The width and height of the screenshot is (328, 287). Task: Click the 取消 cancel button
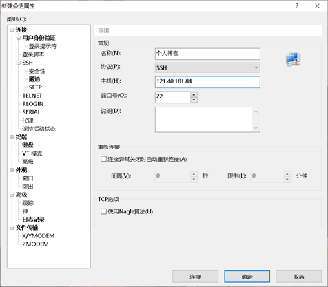[x=298, y=277]
